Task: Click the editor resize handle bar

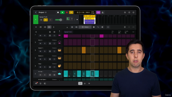Action: [x=133, y=27]
